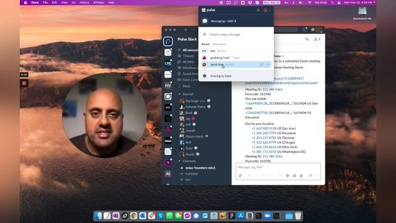Click the Pulse panel header icon beside avatar
This screenshot has width=396, height=223.
coord(258,10)
